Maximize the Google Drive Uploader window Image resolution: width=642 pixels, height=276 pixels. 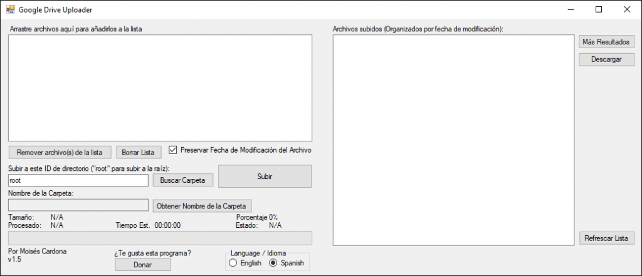[x=599, y=9]
